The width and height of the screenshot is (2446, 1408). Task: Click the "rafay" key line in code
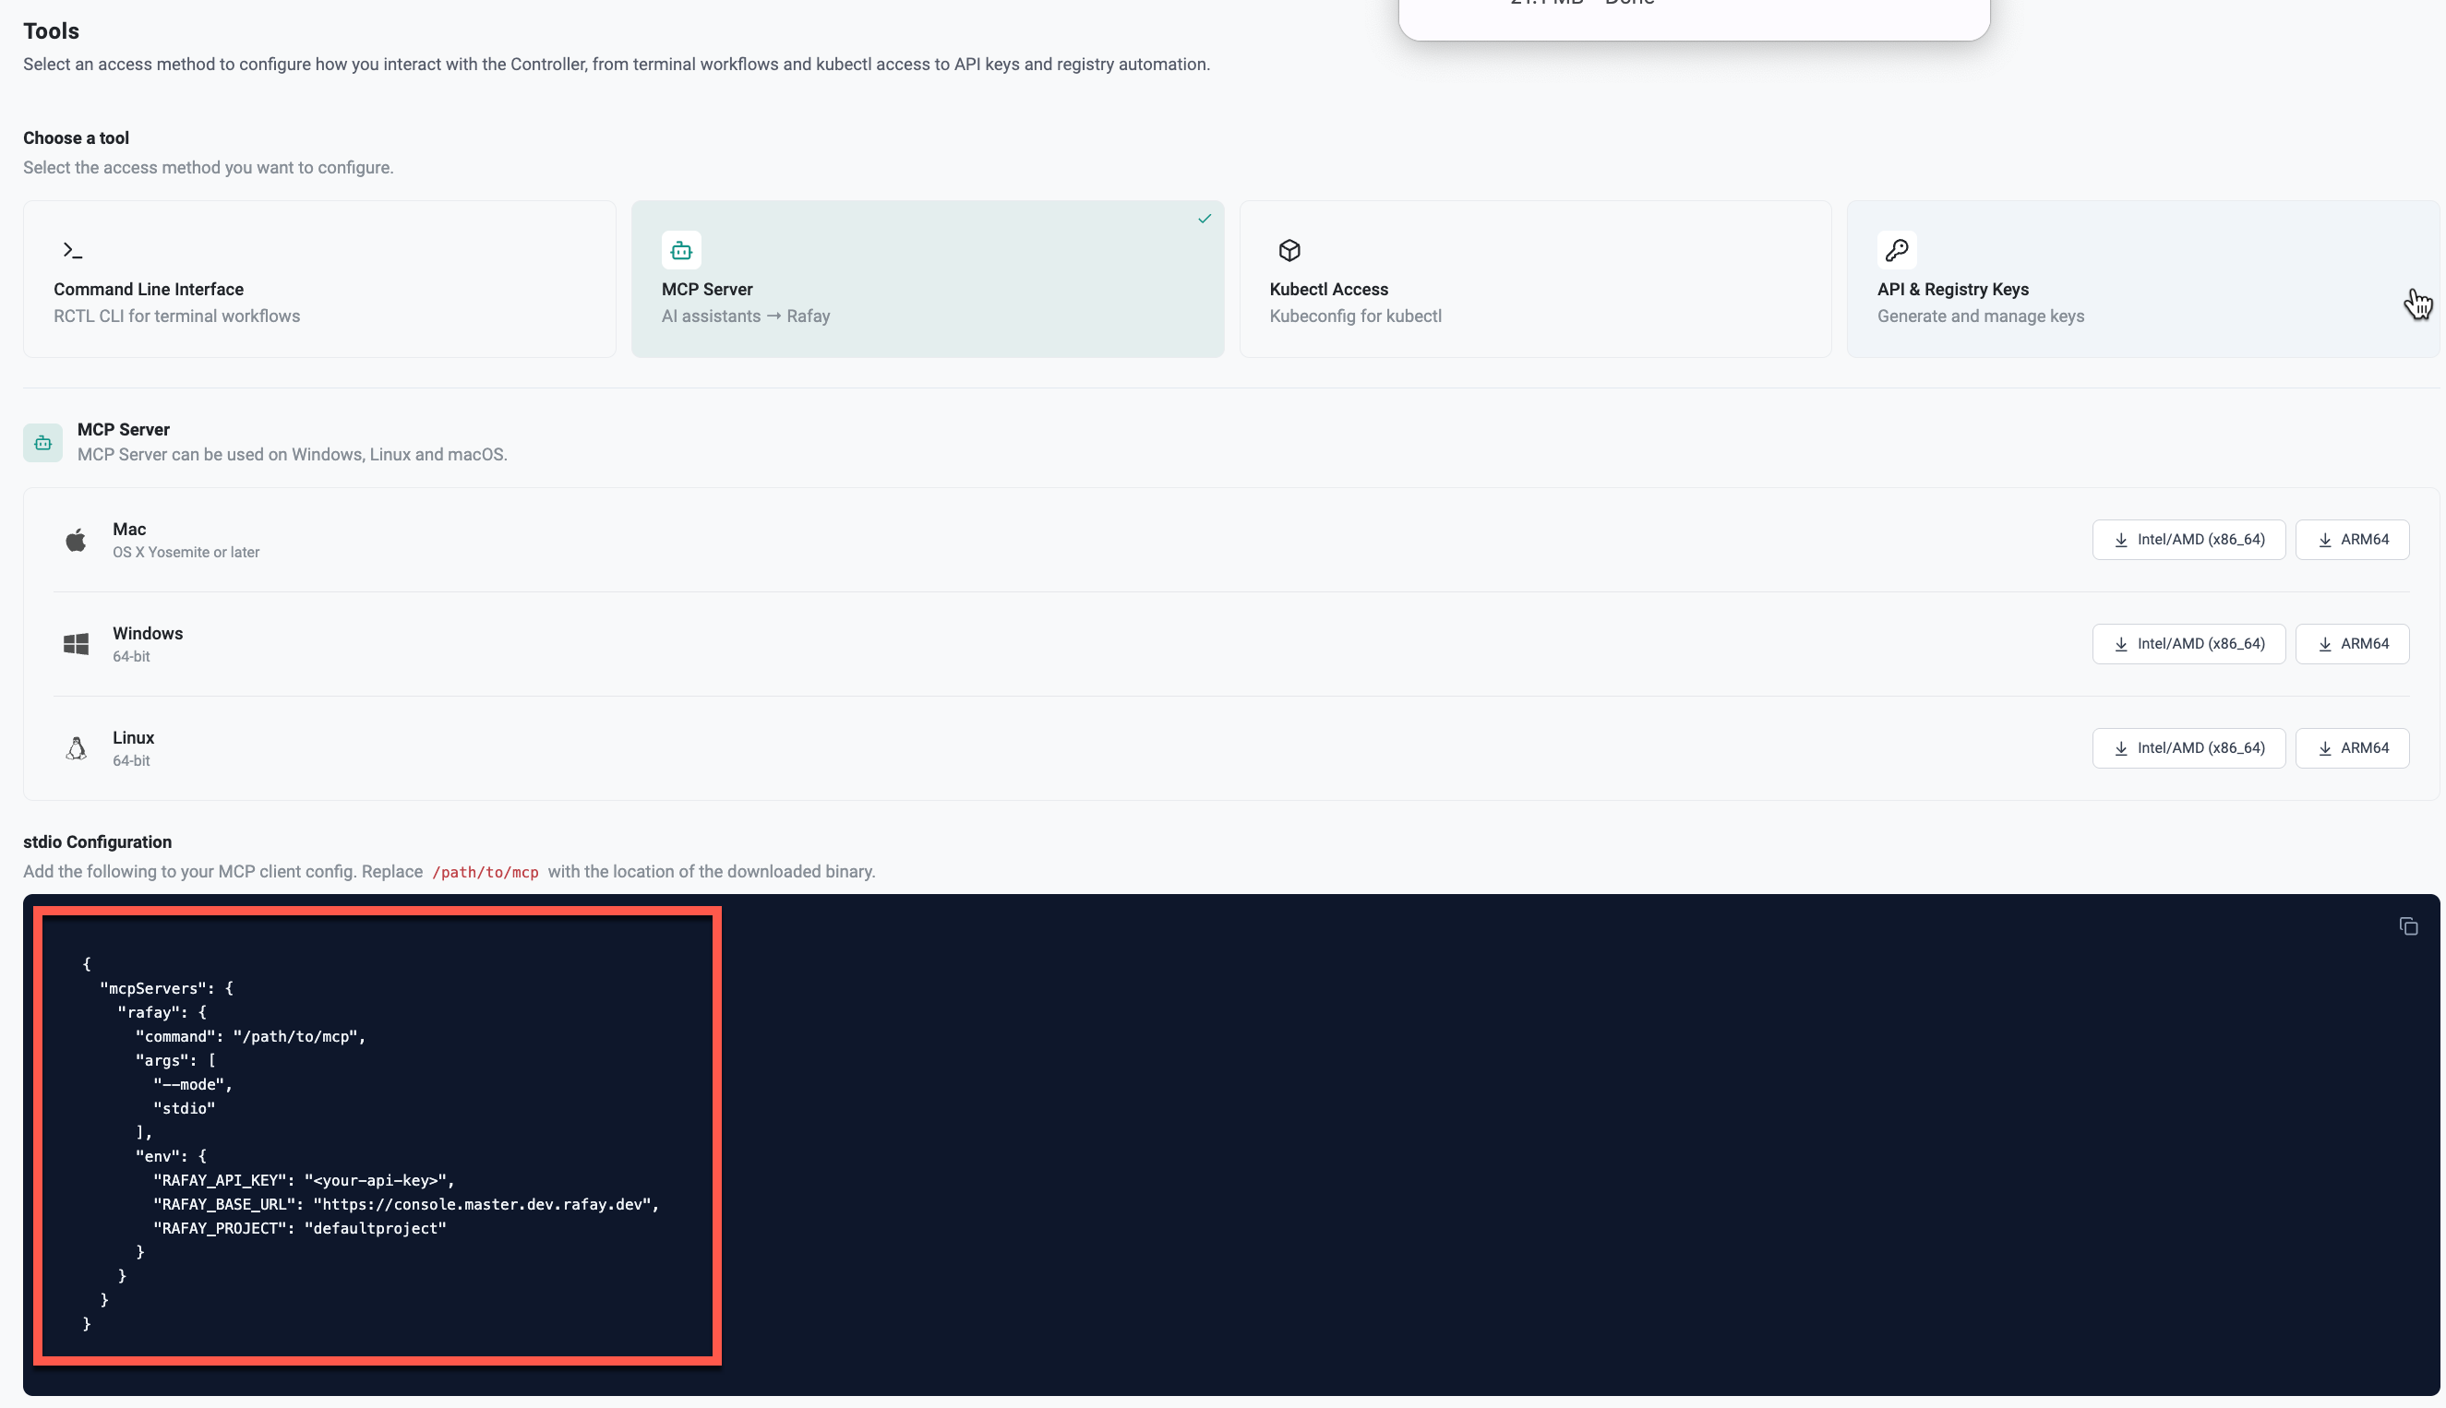click(162, 1012)
